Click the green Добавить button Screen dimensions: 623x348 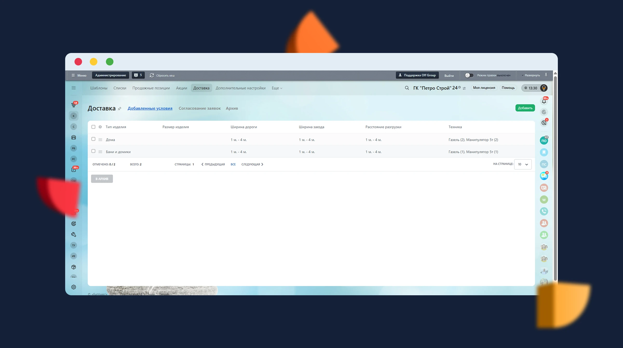tap(525, 108)
